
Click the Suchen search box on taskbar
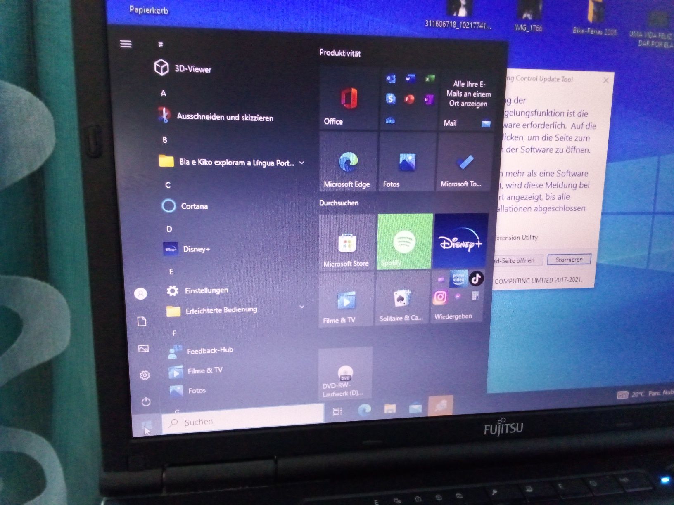pyautogui.click(x=243, y=420)
